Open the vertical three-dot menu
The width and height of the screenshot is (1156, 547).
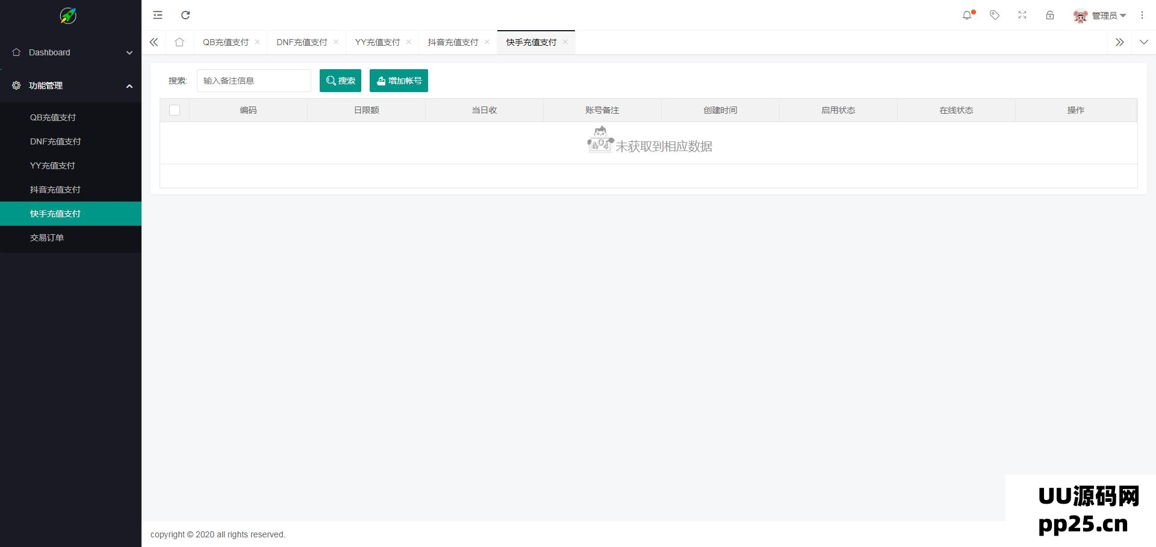point(1142,15)
